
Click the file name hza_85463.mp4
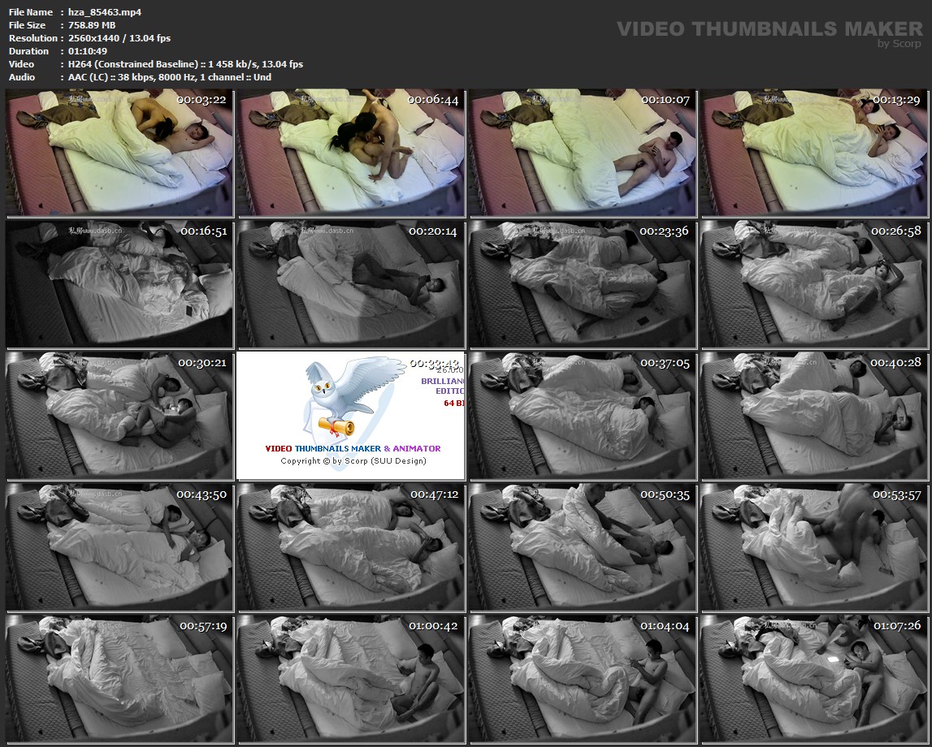pyautogui.click(x=105, y=12)
